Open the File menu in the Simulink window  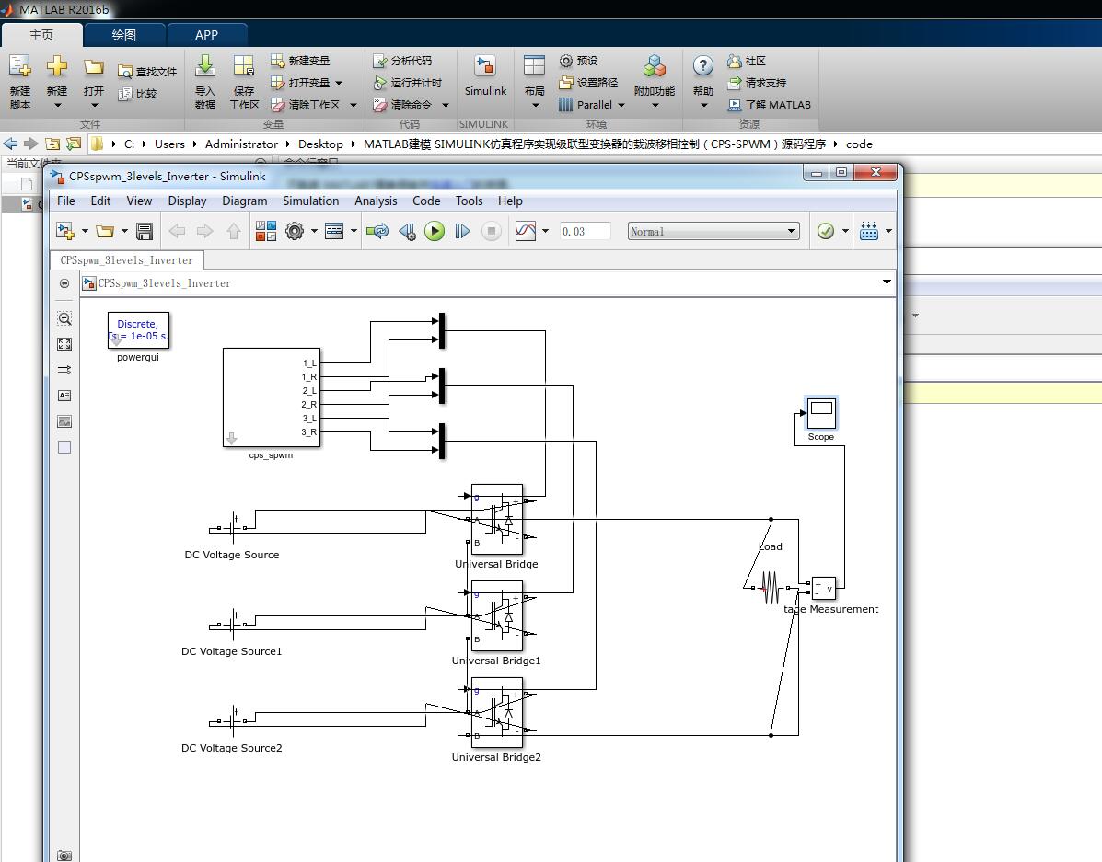click(x=66, y=201)
